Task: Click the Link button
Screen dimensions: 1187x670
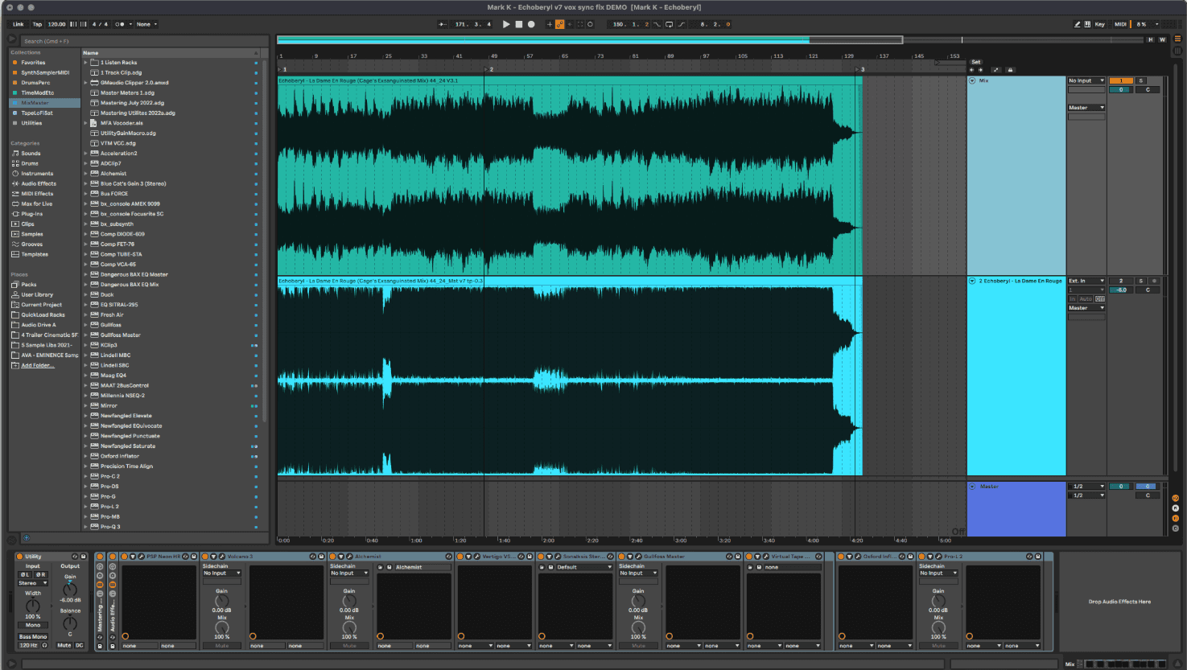Action: tap(18, 24)
